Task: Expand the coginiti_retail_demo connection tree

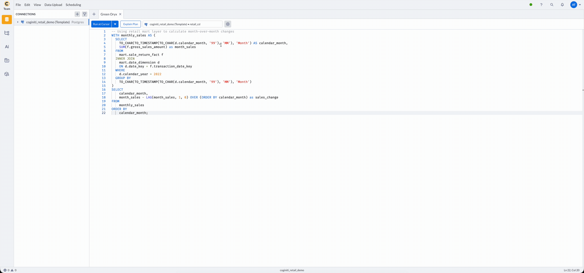Action: tap(18, 22)
